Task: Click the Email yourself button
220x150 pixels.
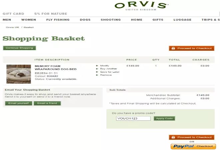Action: point(19,103)
